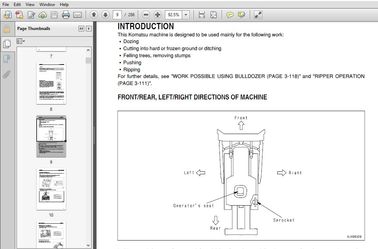The image size is (378, 249).
Task: Click the 'Operator's seat' diagram label
Action: point(193,206)
